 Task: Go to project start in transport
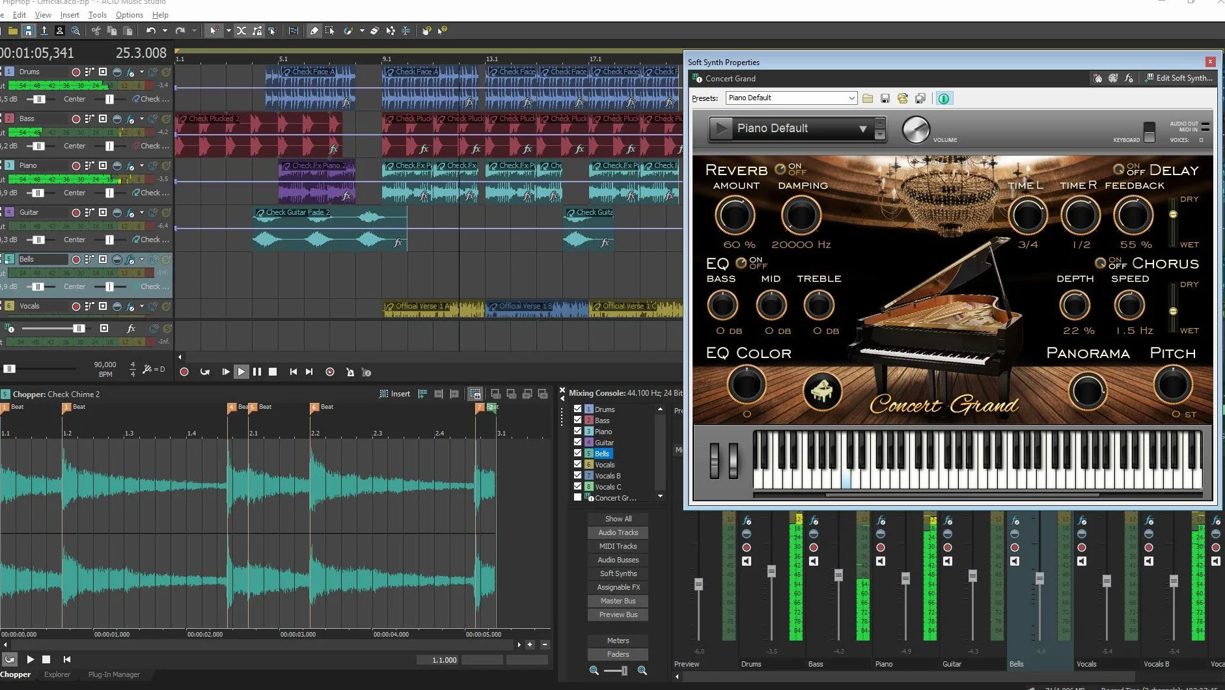[294, 372]
